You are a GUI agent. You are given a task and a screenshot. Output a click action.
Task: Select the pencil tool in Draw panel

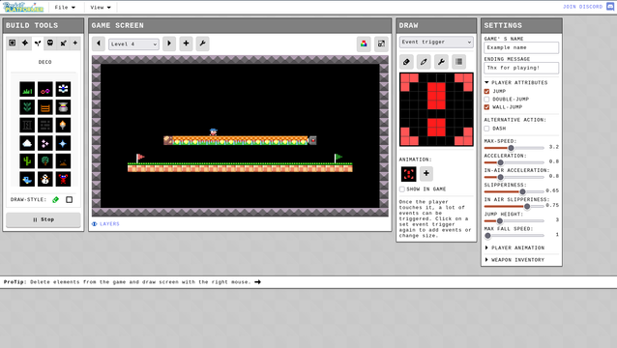(424, 62)
